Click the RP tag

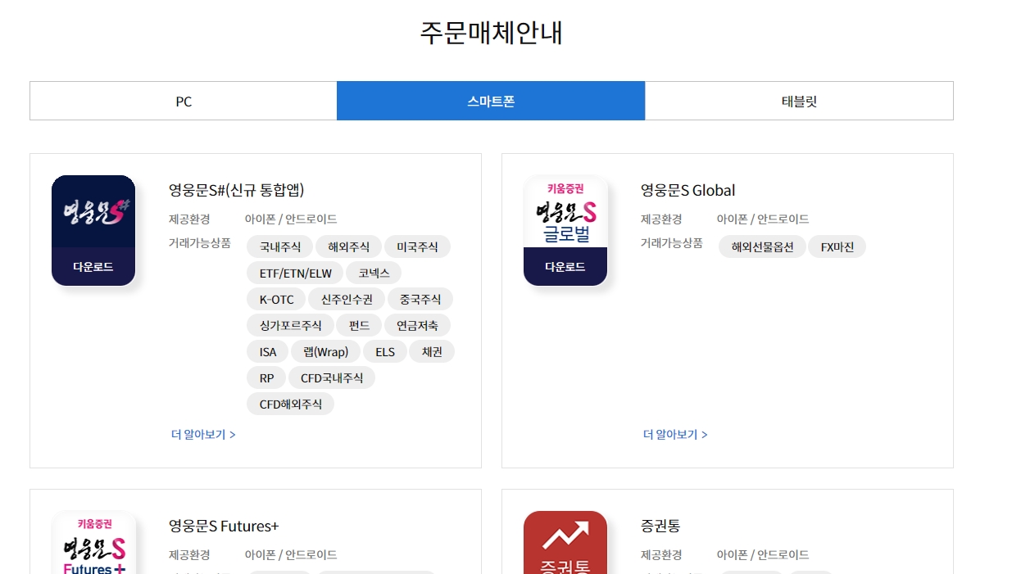click(x=266, y=377)
